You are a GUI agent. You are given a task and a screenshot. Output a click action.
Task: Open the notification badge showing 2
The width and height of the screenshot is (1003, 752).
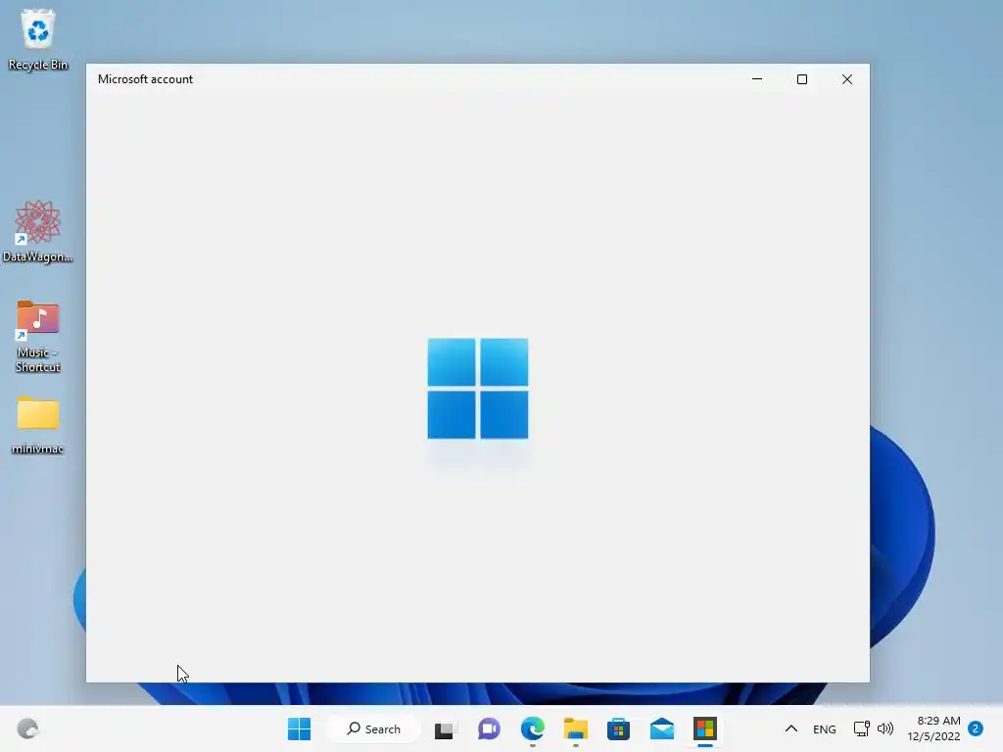coord(976,728)
